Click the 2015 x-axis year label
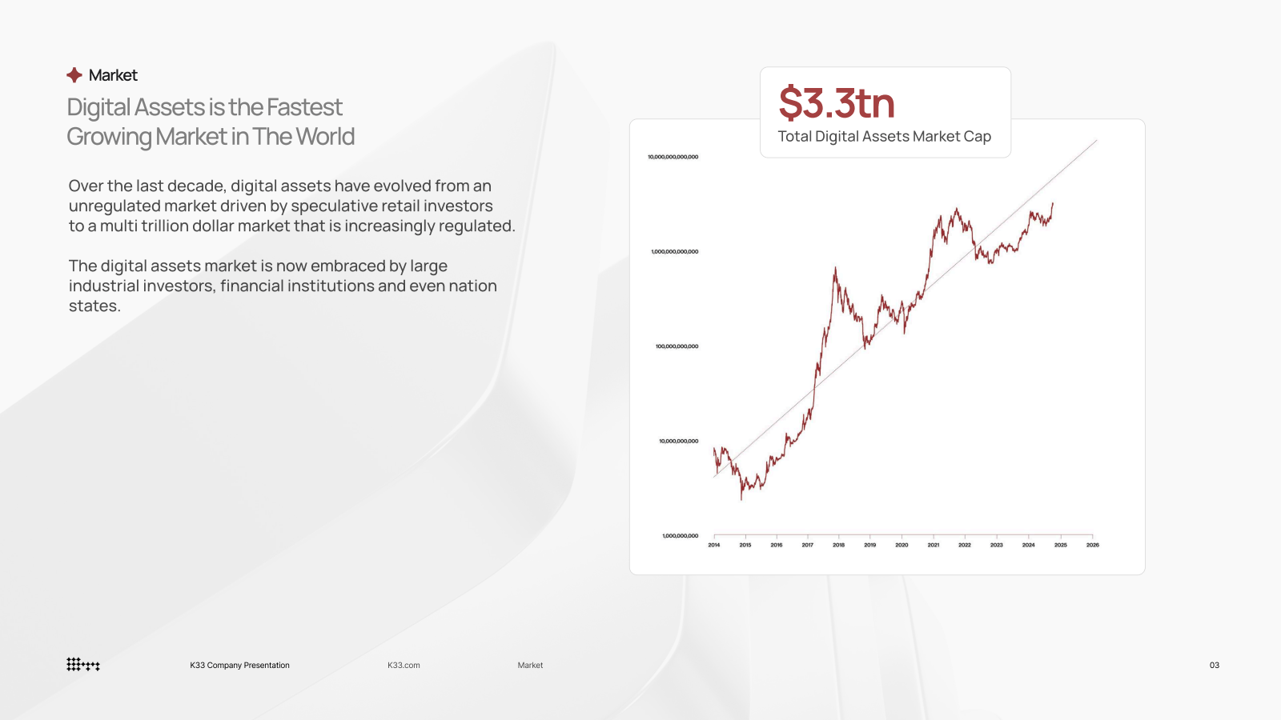 [x=745, y=545]
